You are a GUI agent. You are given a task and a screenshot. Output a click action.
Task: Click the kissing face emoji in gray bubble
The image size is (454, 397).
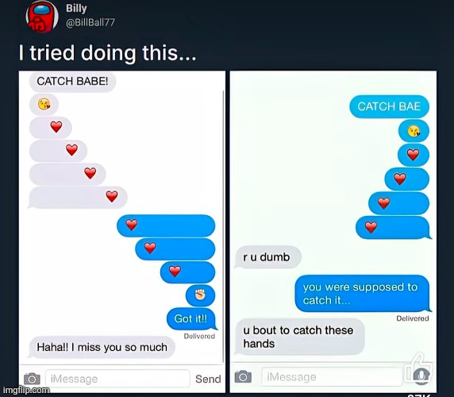pyautogui.click(x=44, y=104)
